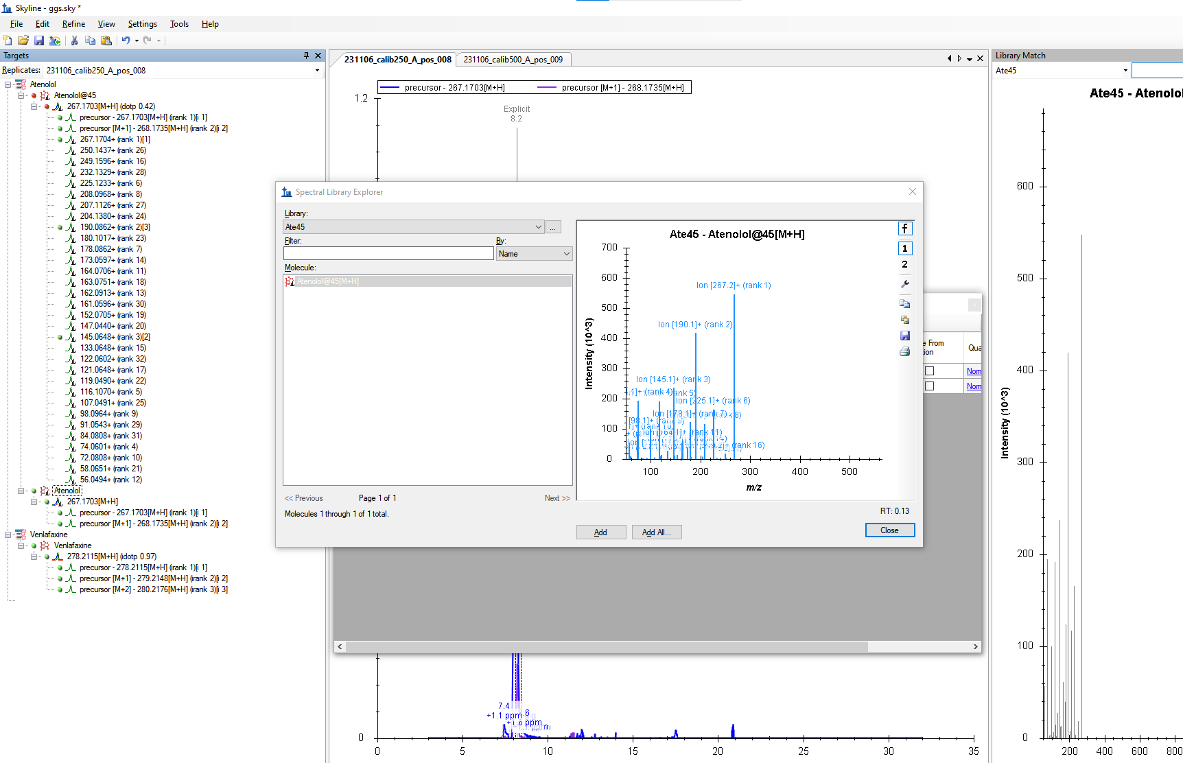Copy the spectrum graph as an image

pos(904,320)
